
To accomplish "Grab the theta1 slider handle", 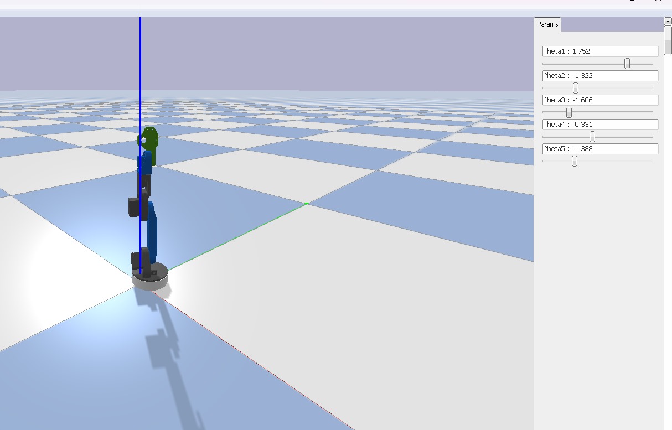I will (x=627, y=64).
